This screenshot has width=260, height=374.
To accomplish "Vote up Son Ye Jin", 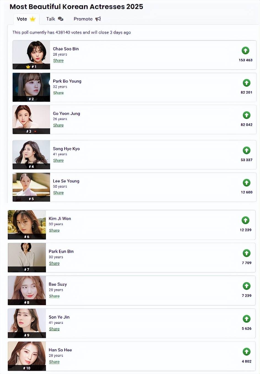I will (247, 319).
